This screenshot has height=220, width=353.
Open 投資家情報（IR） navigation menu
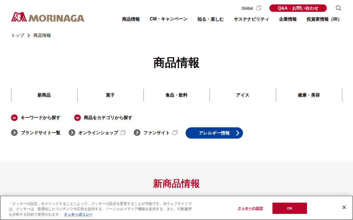324,19
